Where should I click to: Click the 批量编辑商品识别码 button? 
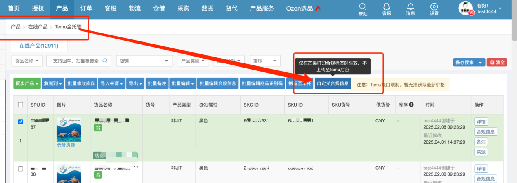coord(262,83)
